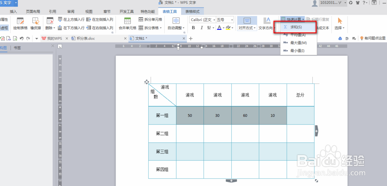The image size is (387, 186).
Task: Insert a column to the right (在右侧插入列)
Action: tap(100, 28)
